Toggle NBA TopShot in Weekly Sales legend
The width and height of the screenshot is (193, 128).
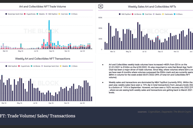click(125, 14)
